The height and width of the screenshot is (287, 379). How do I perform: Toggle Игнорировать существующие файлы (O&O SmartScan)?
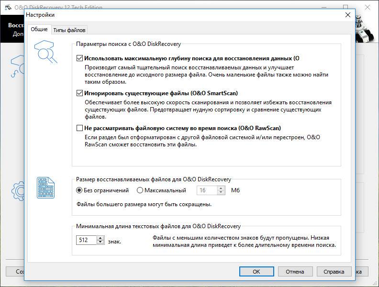(x=79, y=93)
